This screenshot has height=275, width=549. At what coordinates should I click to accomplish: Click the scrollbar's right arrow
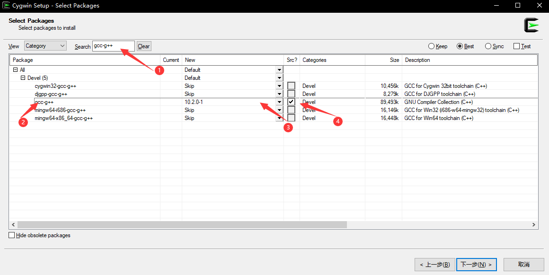(x=534, y=225)
